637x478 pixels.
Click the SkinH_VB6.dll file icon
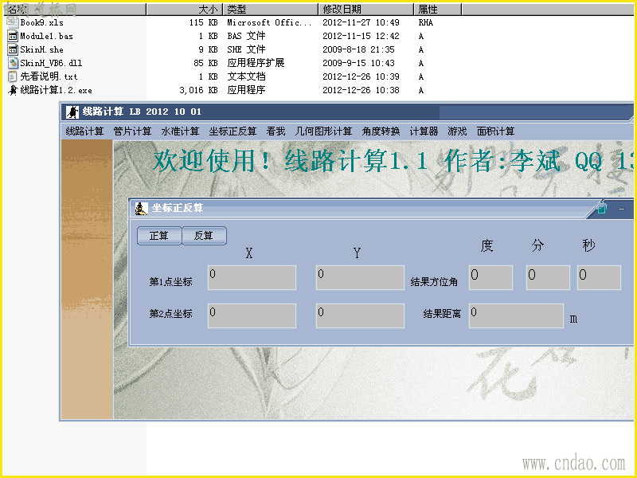click(13, 63)
